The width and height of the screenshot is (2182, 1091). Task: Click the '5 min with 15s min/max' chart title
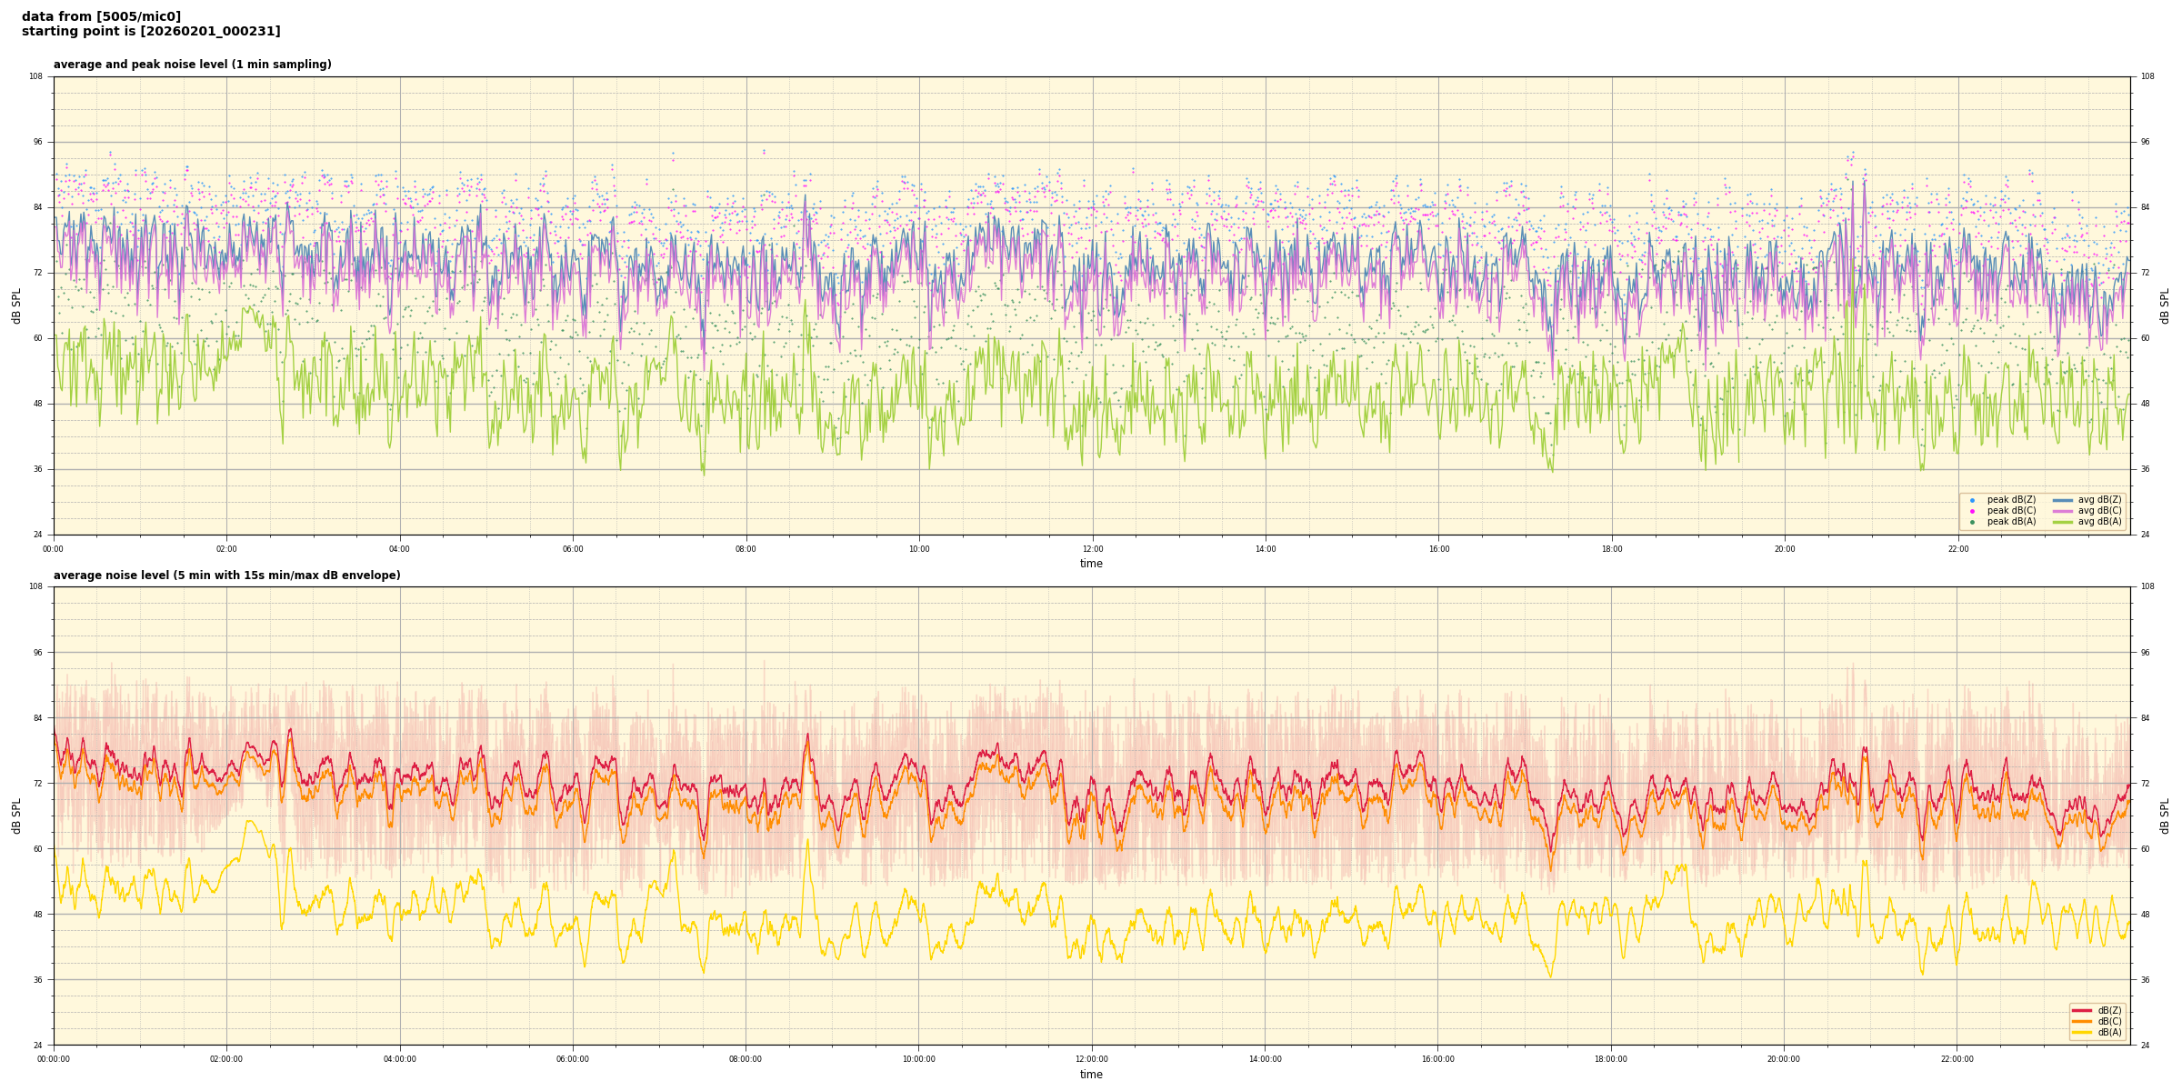click(226, 576)
